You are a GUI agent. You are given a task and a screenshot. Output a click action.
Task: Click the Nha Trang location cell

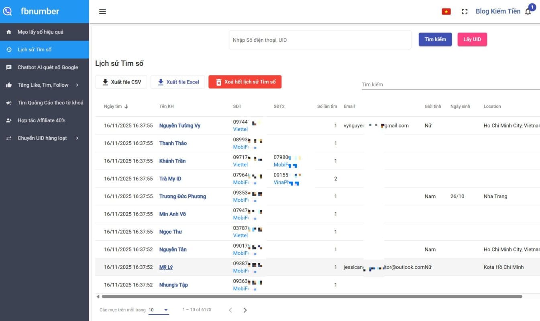495,196
